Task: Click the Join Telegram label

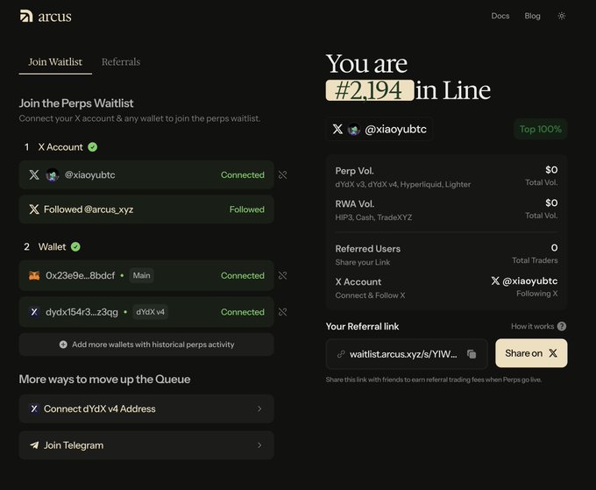Action: (x=74, y=445)
